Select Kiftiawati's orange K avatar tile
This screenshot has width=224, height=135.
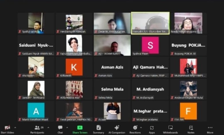tap(74, 67)
